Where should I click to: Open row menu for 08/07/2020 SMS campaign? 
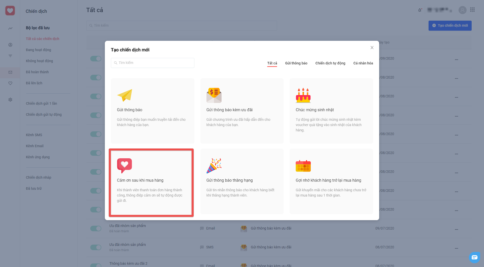coord(456,248)
